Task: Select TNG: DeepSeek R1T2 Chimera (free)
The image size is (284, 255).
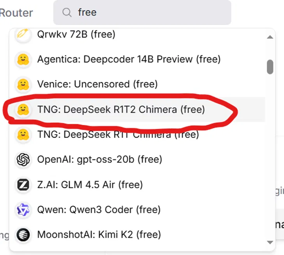Action: tap(121, 109)
